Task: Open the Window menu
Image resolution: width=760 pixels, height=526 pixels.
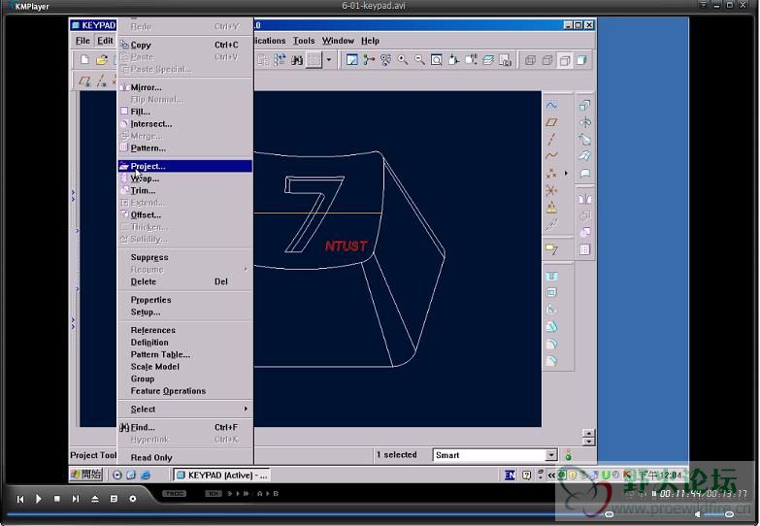Action: (338, 41)
